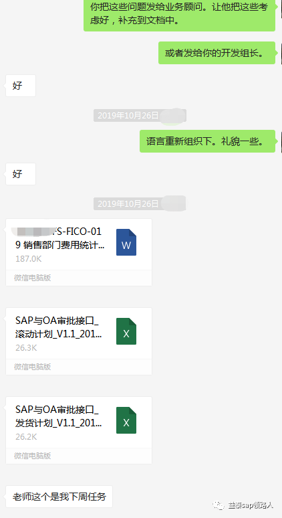282x518 pixels.
Task: Click 微信电脑版 label under 滚动计划 file
Action: (x=32, y=367)
